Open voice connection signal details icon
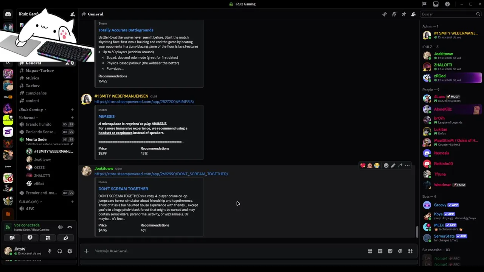484x272 pixels. pyautogui.click(x=8, y=227)
